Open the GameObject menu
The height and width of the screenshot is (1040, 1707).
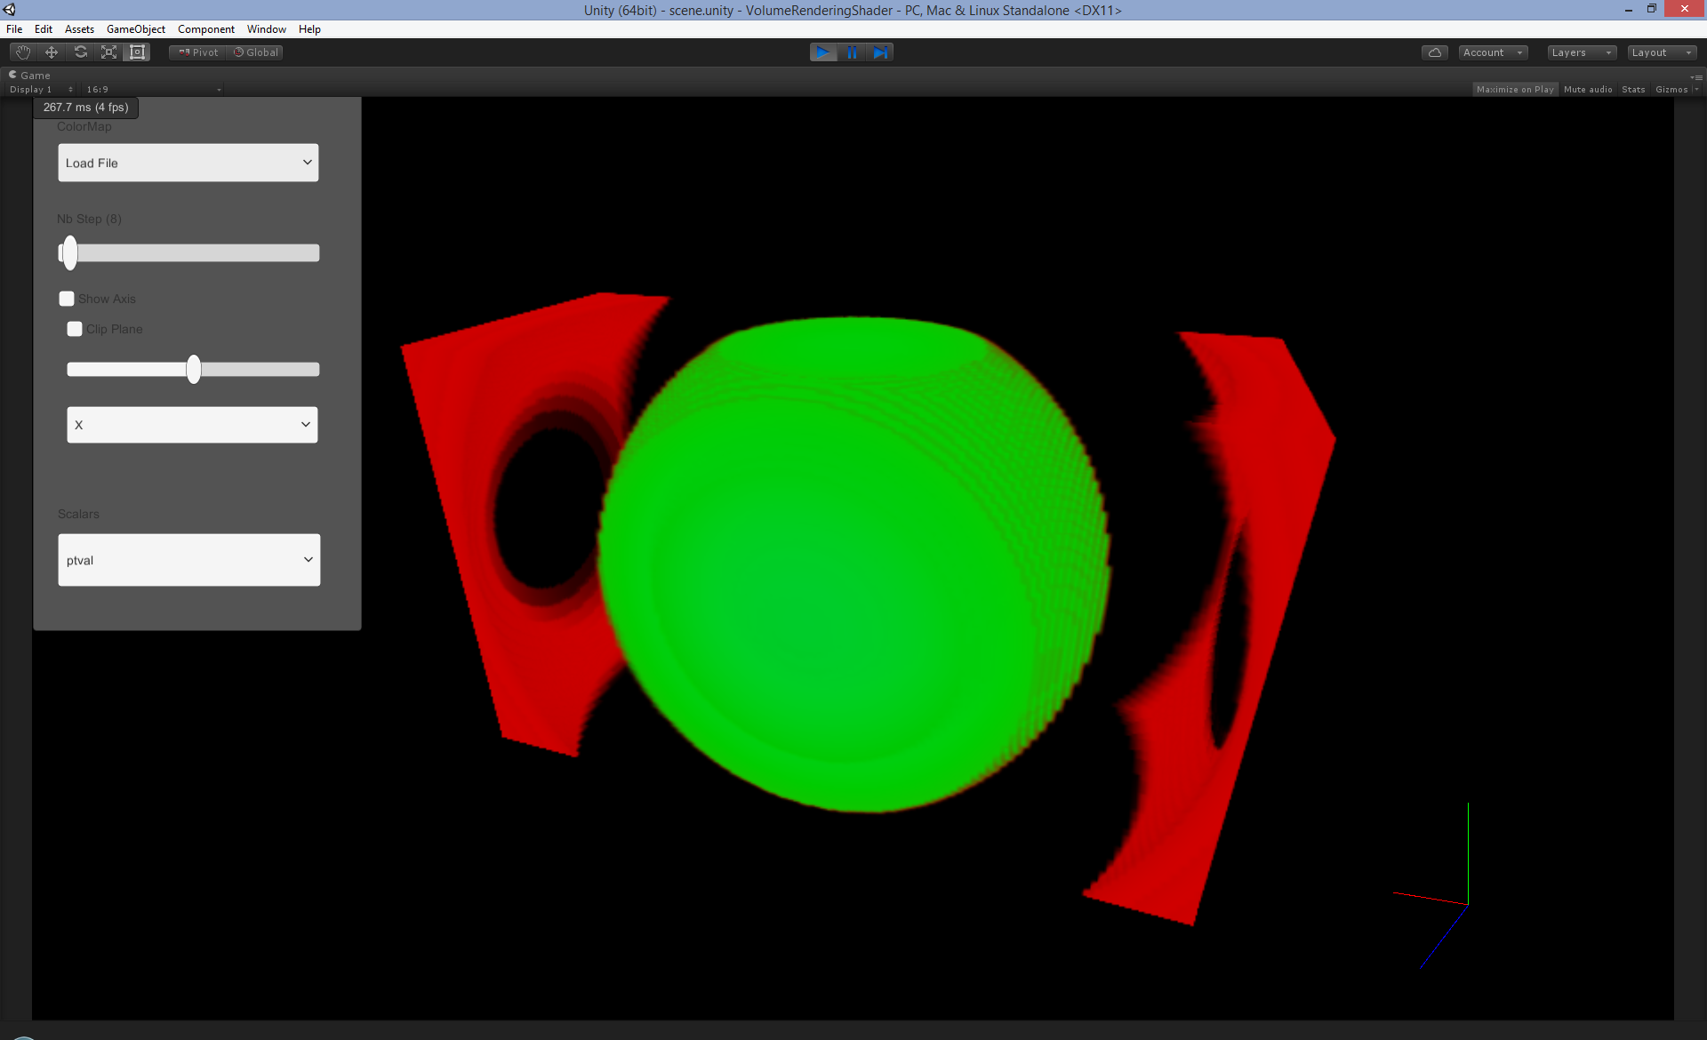[x=136, y=29]
